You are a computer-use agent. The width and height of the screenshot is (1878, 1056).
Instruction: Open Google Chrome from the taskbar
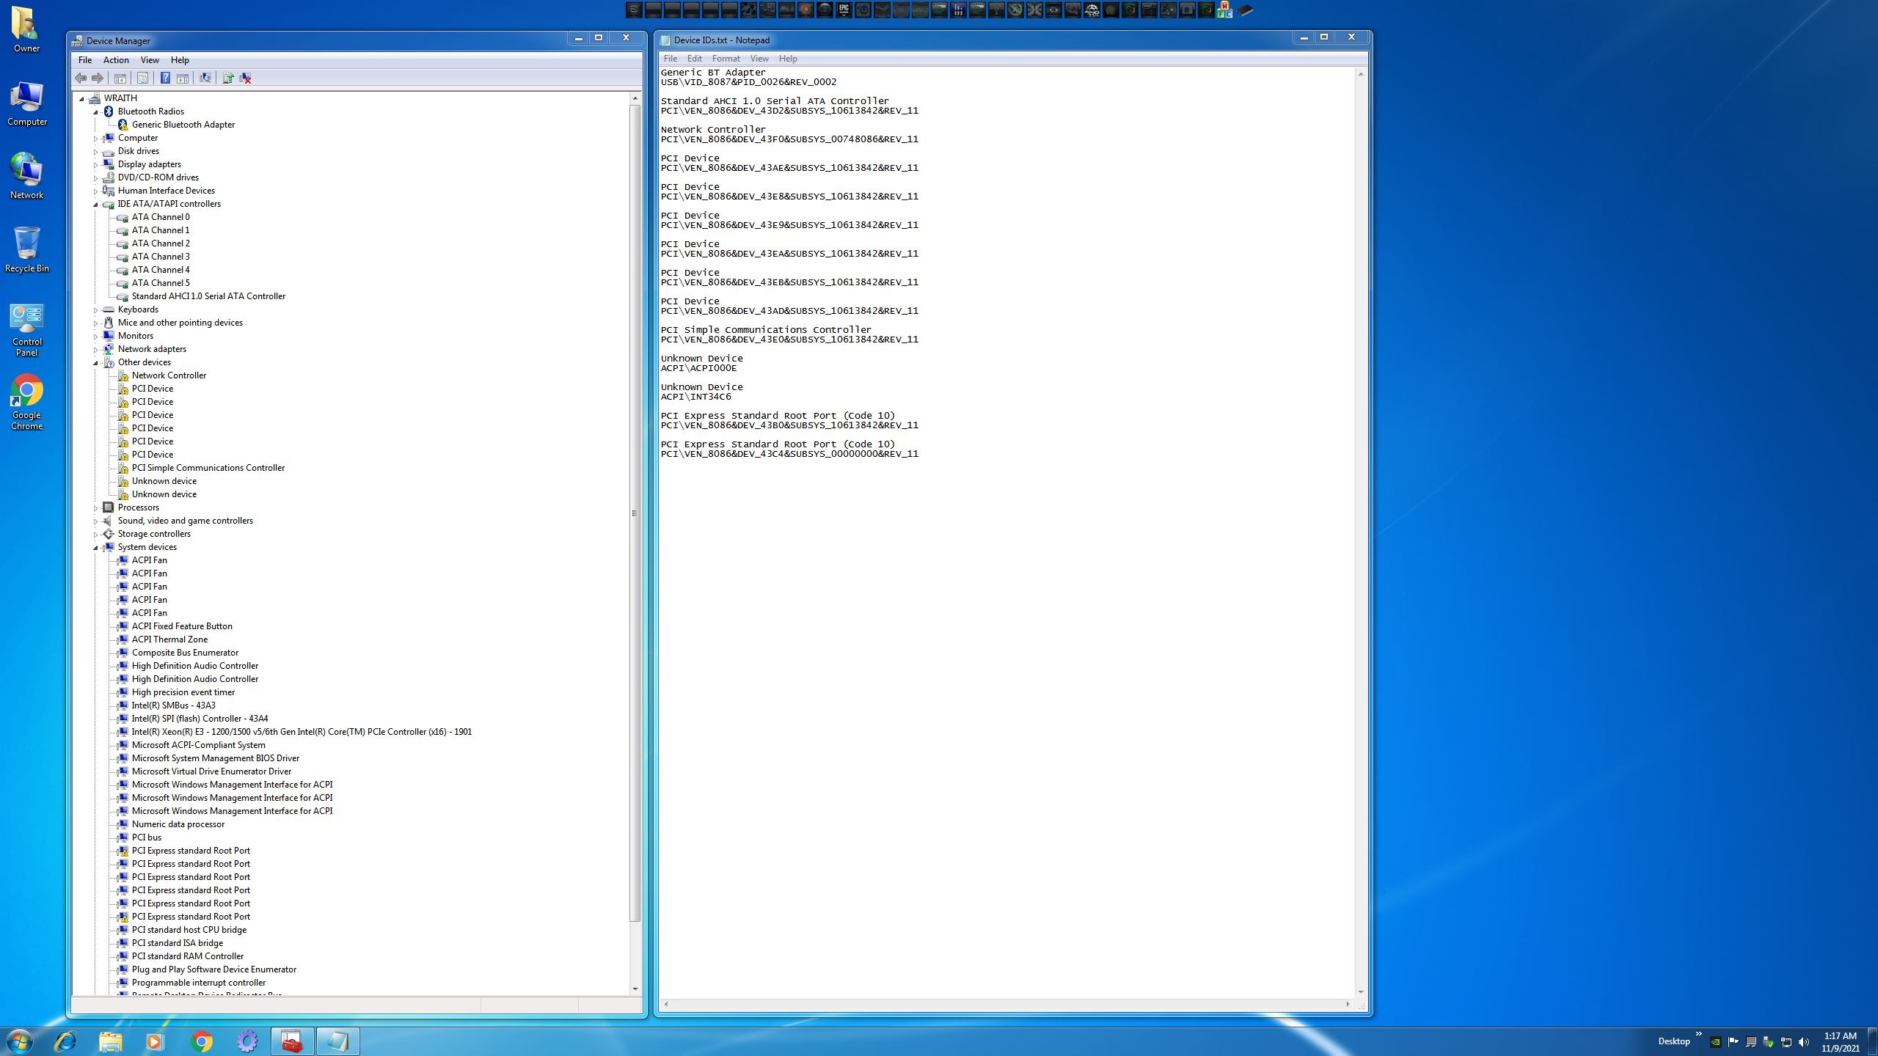[x=202, y=1041]
